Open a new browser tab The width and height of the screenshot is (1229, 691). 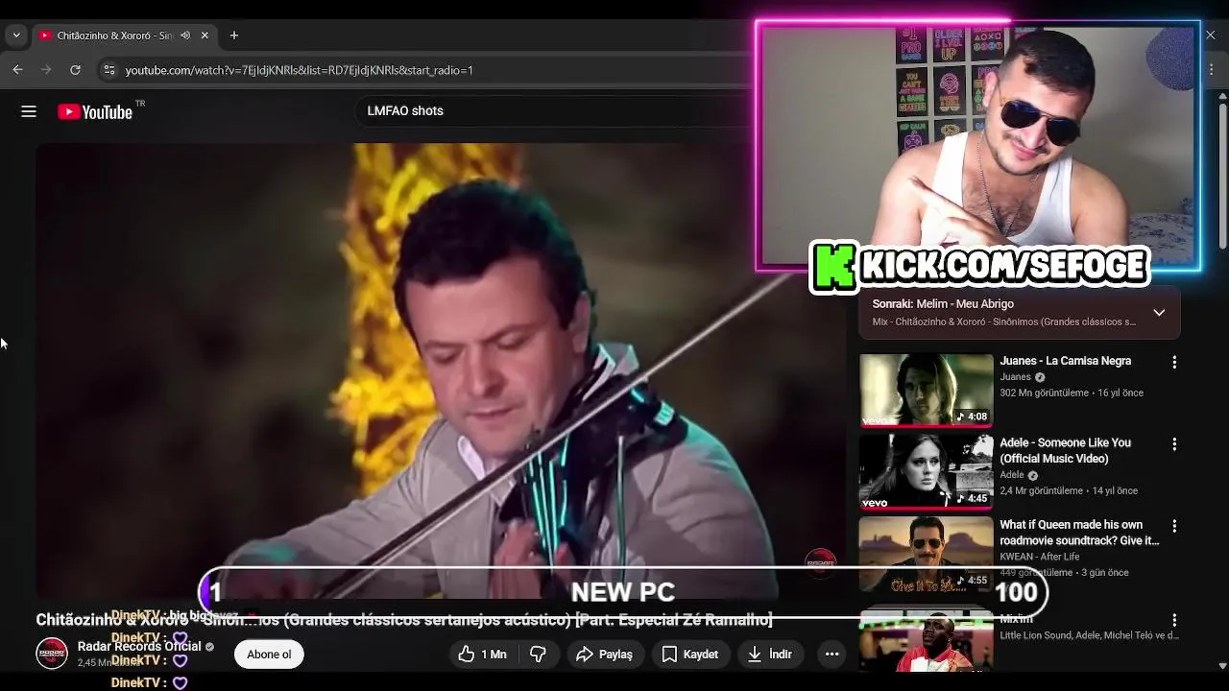coord(233,36)
